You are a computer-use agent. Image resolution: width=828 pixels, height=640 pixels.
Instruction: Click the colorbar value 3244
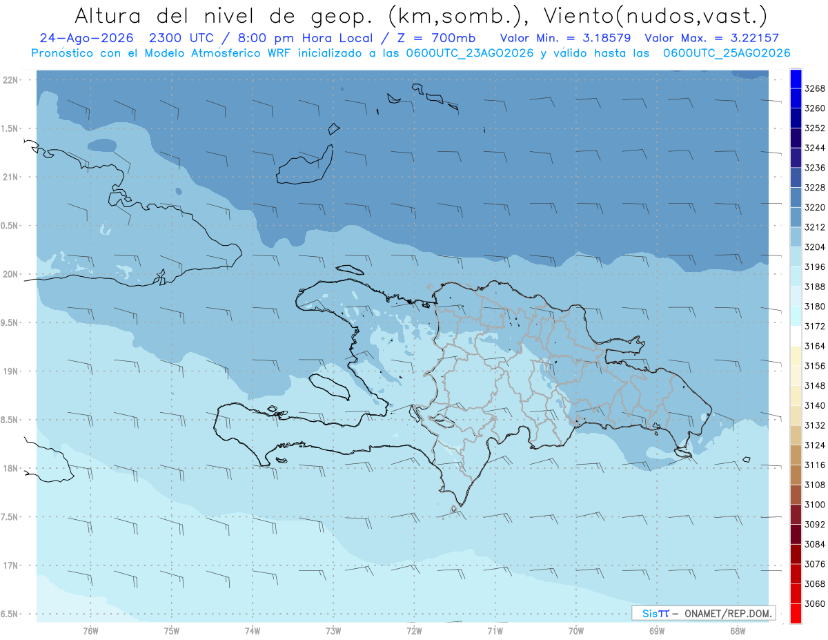815,148
